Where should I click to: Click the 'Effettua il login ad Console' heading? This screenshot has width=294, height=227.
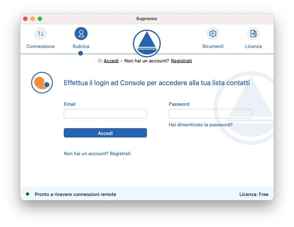click(157, 83)
